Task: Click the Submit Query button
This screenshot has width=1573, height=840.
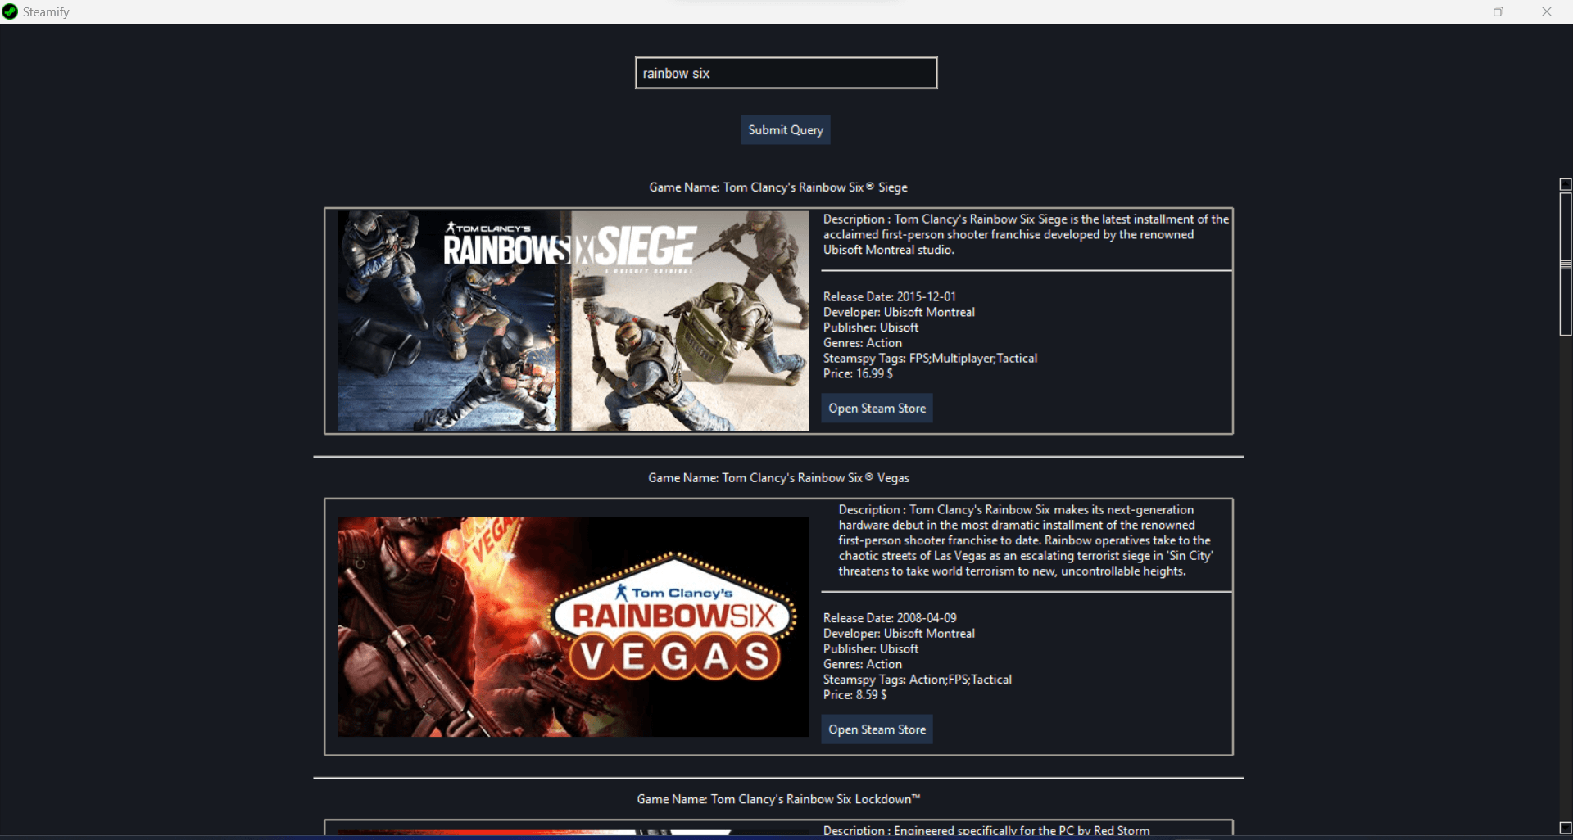Action: tap(786, 130)
